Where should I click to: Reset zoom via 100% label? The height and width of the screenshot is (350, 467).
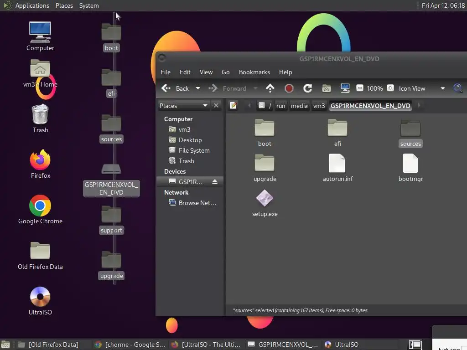[x=375, y=88]
